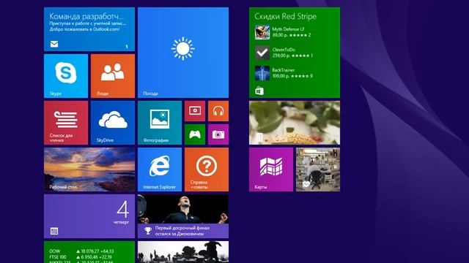Screen dimensions: 469x263
Task: Launch the Skype tile
Action: [66, 76]
